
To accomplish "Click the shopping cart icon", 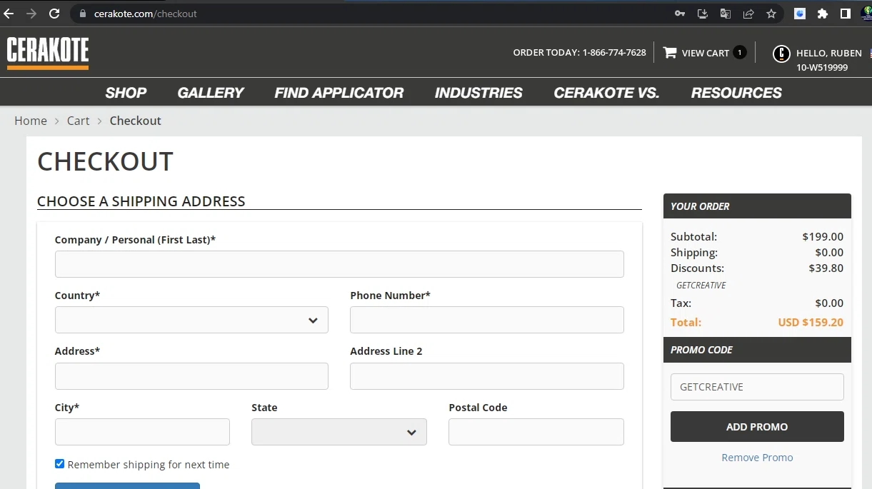I will [670, 53].
